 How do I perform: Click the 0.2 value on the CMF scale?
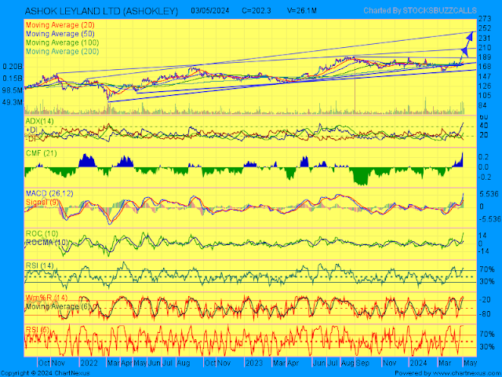click(483, 157)
